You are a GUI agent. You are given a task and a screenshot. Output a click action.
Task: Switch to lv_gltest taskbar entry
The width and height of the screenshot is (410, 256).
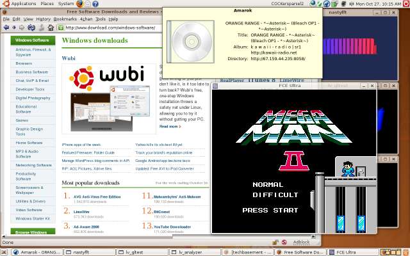point(142,252)
